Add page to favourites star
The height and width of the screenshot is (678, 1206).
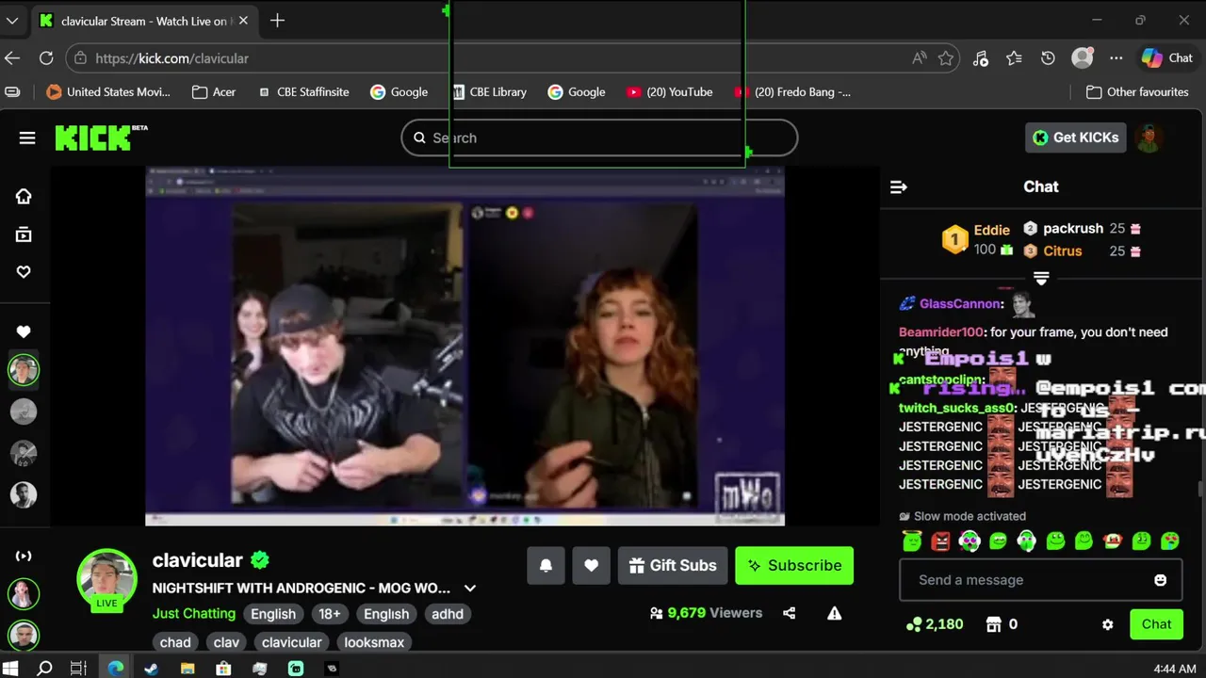pyautogui.click(x=946, y=58)
